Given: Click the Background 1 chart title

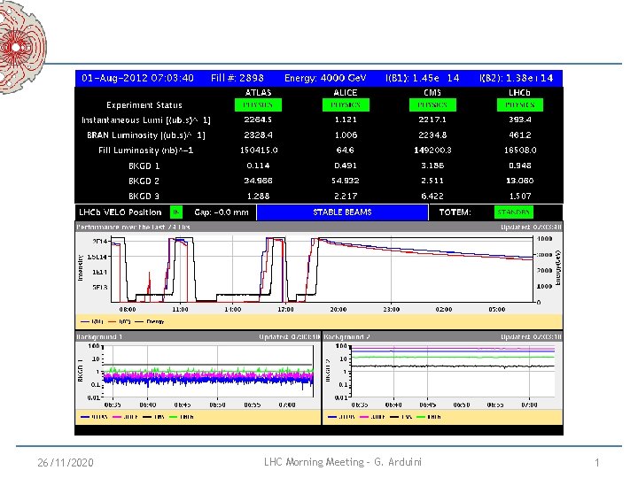Looking at the screenshot, I should (99, 336).
